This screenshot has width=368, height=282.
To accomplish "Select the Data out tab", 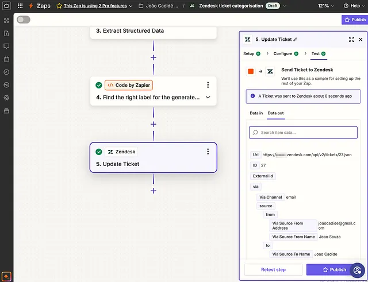I will (x=275, y=113).
